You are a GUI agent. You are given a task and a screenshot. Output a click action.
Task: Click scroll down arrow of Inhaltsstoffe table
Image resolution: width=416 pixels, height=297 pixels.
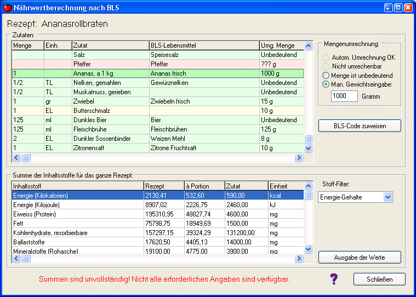(308, 249)
